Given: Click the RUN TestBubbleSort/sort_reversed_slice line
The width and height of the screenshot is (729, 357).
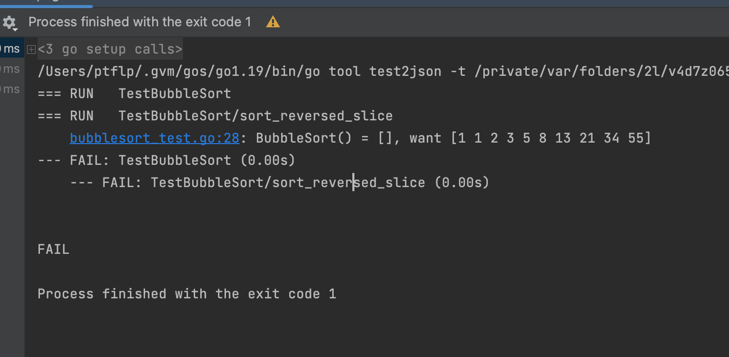Looking at the screenshot, I should tap(215, 116).
